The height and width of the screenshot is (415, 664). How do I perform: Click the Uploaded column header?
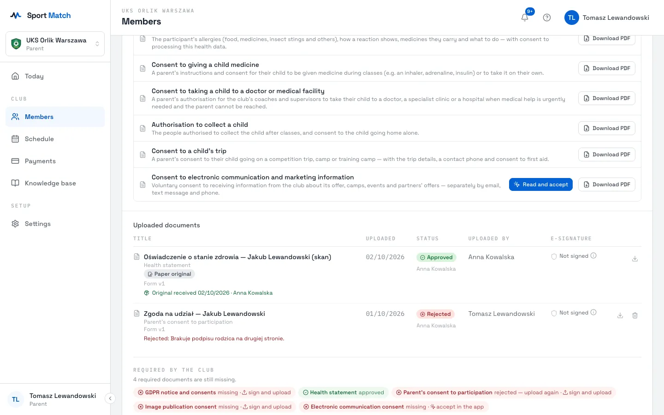(380, 238)
